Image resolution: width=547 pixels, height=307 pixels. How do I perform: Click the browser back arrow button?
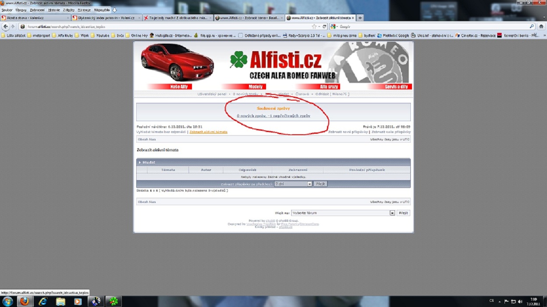tap(6, 27)
